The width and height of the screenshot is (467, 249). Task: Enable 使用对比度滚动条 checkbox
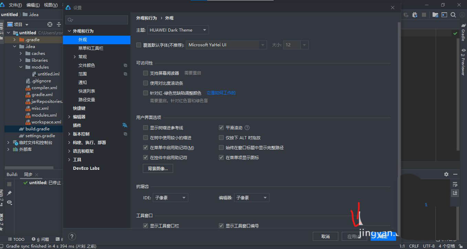point(146,83)
